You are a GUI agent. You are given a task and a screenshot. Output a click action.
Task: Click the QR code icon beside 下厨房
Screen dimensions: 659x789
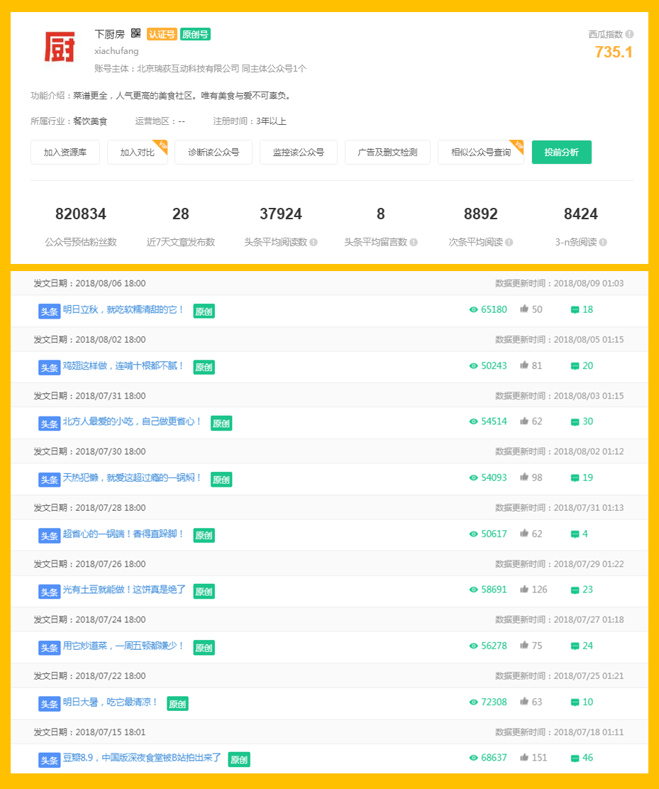click(x=136, y=33)
